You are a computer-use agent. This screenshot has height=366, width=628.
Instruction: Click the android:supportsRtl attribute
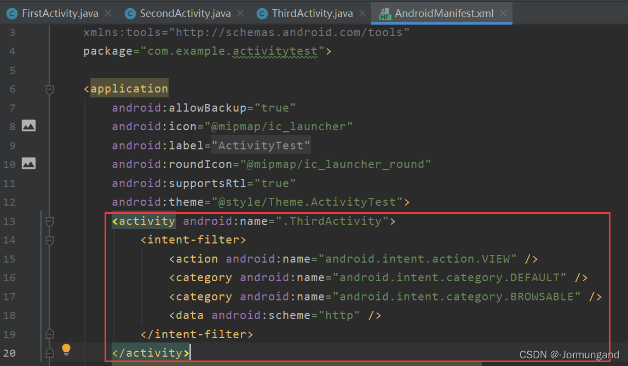pyautogui.click(x=179, y=183)
